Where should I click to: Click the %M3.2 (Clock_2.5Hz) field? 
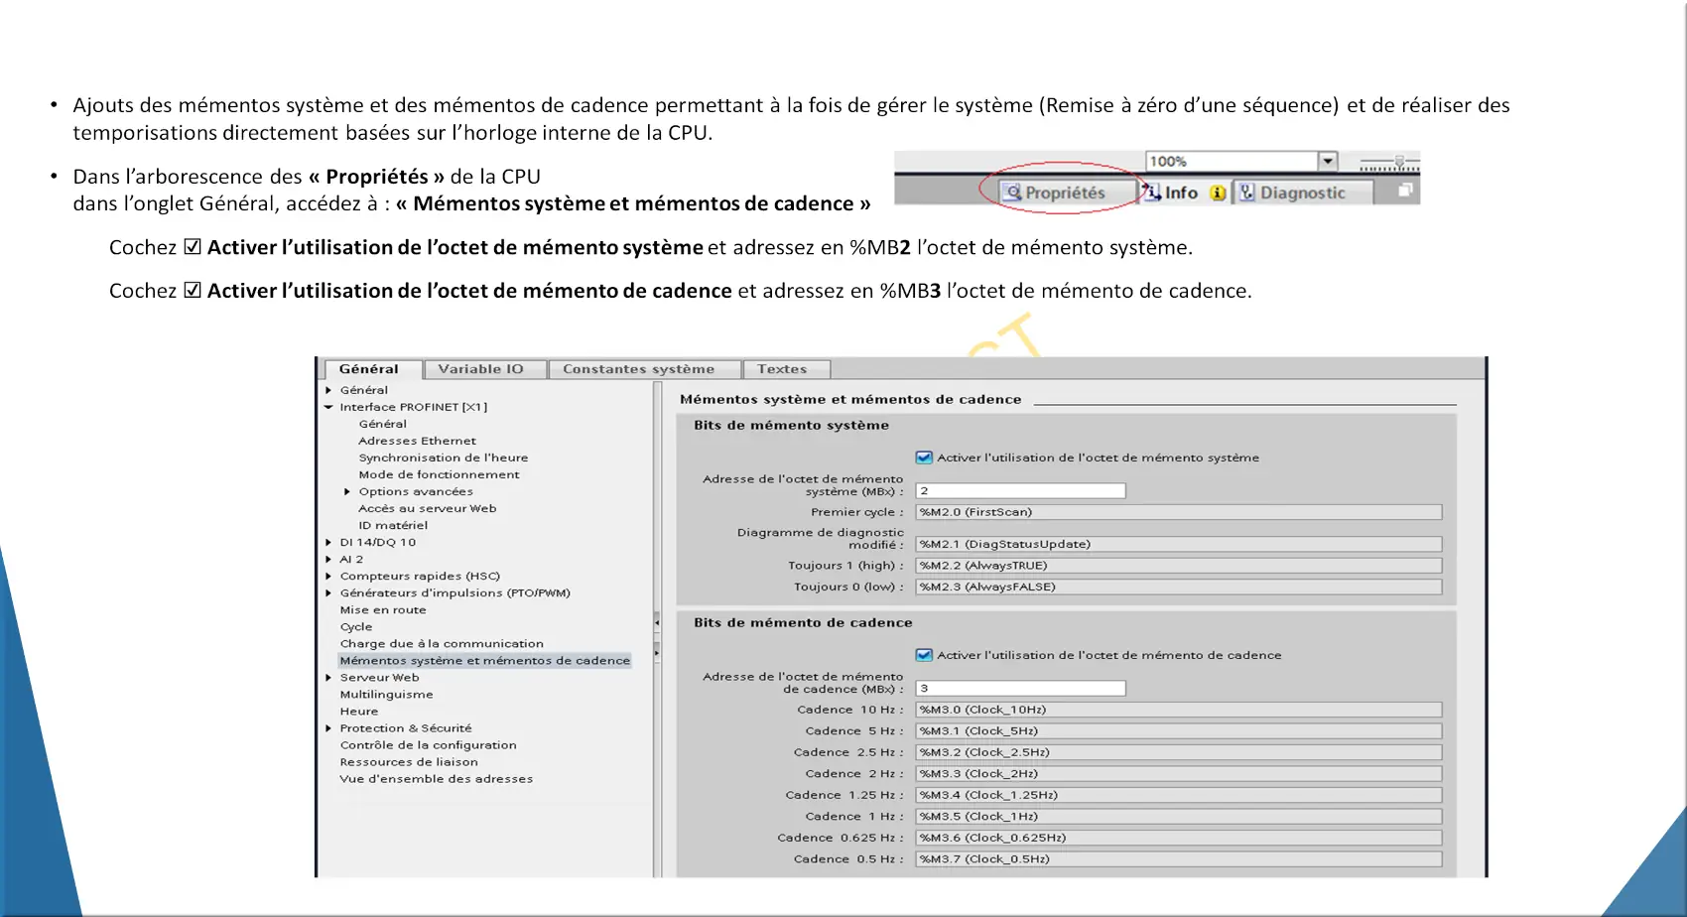pos(1178,752)
